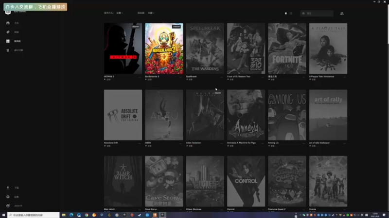The width and height of the screenshot is (389, 218).
Task: Open File Explorer from the taskbar
Action: tap(64, 215)
